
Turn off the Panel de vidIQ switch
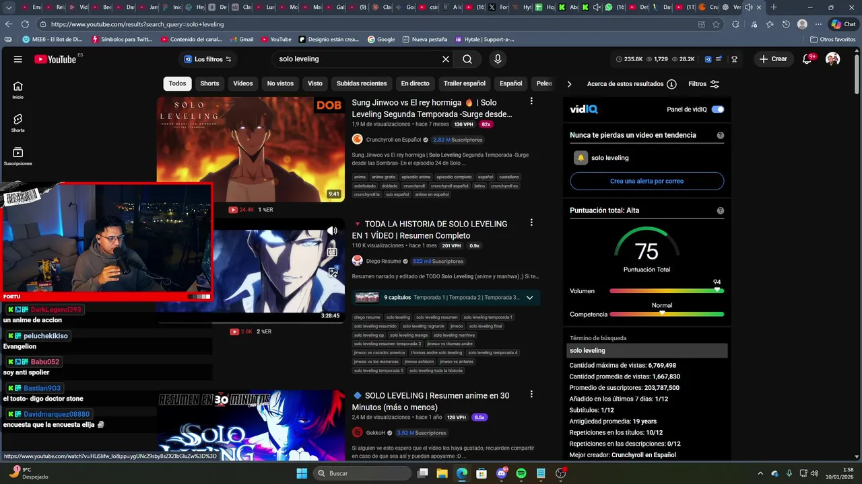(x=718, y=110)
